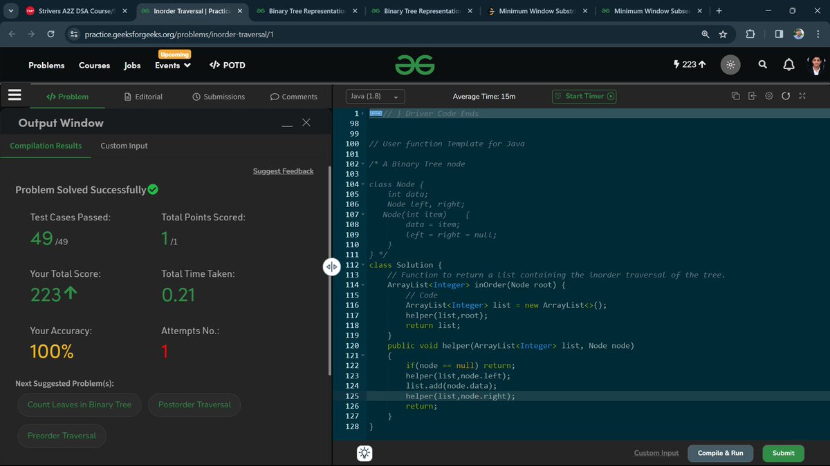The image size is (830, 466).
Task: Collapse the Node constructor fold at line 107
Action: pyautogui.click(x=364, y=215)
